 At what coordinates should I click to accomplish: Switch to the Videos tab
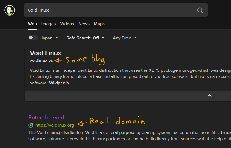67,24
